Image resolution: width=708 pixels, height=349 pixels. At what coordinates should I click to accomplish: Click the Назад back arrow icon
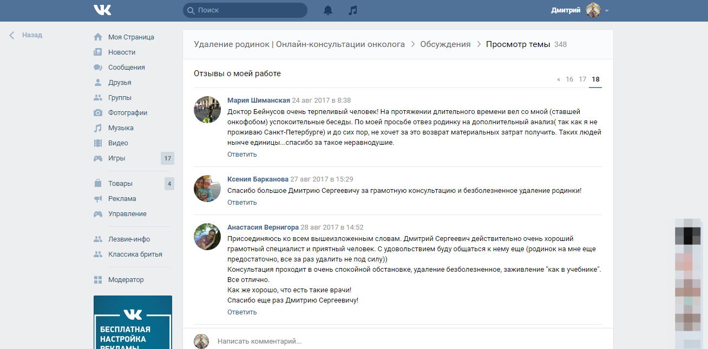[12, 35]
